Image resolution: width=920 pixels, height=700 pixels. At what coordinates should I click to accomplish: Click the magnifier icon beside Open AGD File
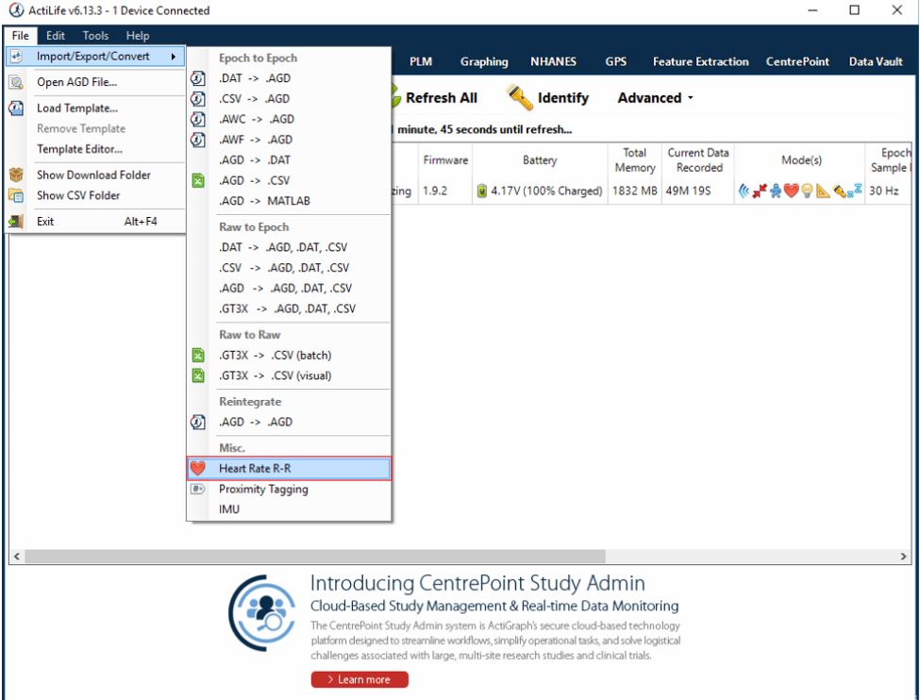click(19, 82)
